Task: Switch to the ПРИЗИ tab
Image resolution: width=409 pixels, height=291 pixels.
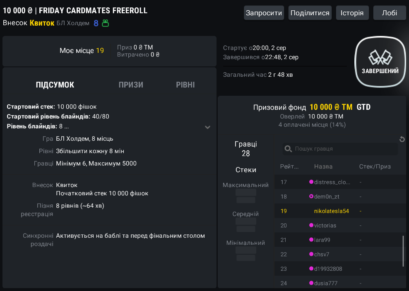Action: (131, 85)
